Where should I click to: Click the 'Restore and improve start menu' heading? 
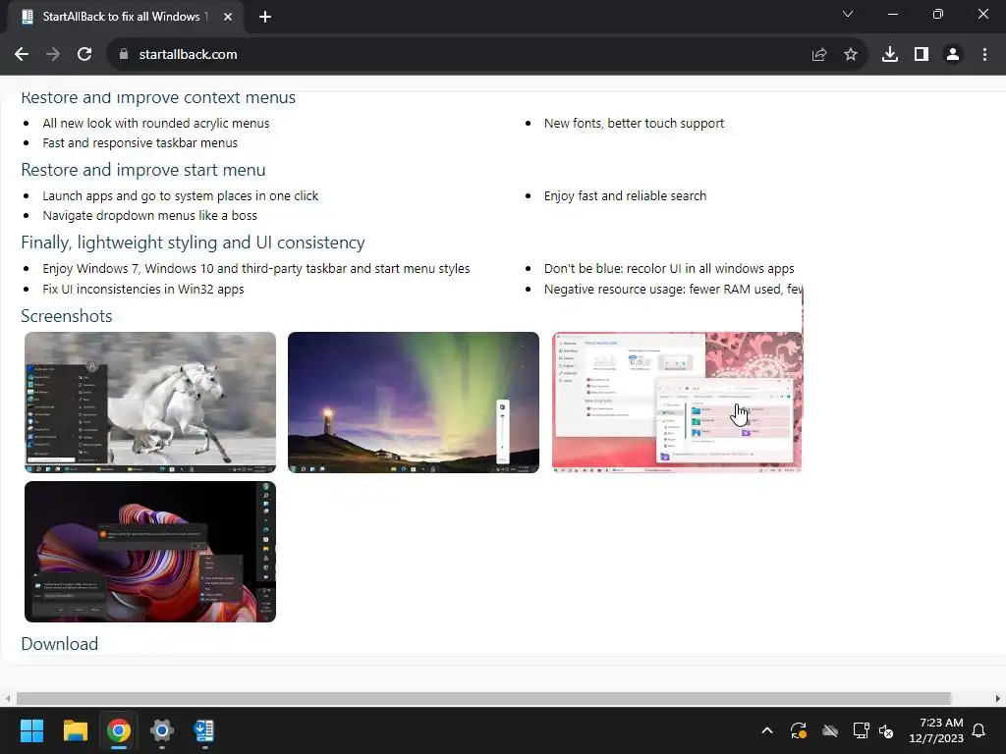point(143,170)
